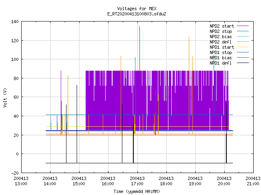Click the y-axis tick label -20

tap(15, 173)
